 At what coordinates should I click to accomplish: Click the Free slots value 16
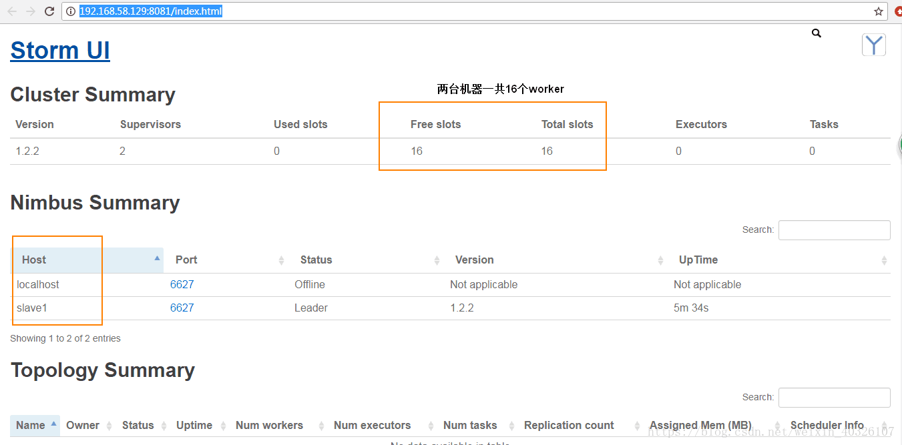click(417, 151)
